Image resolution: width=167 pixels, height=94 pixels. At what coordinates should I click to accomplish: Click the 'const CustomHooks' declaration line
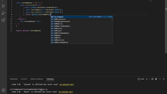[29, 3]
